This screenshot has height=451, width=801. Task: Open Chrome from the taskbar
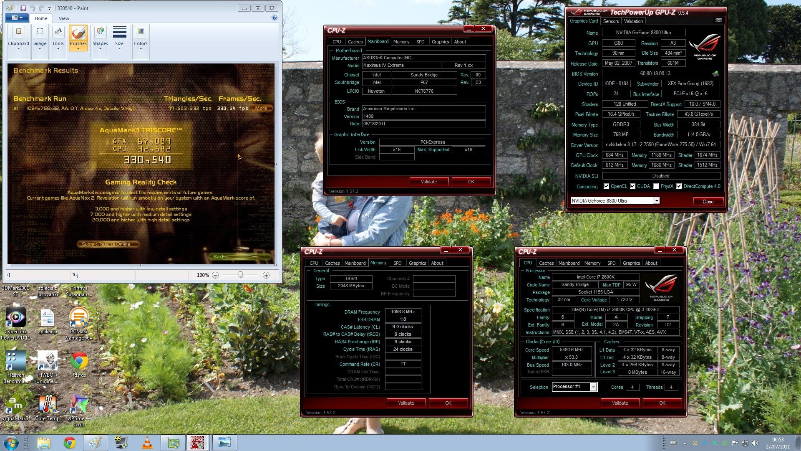[70, 443]
